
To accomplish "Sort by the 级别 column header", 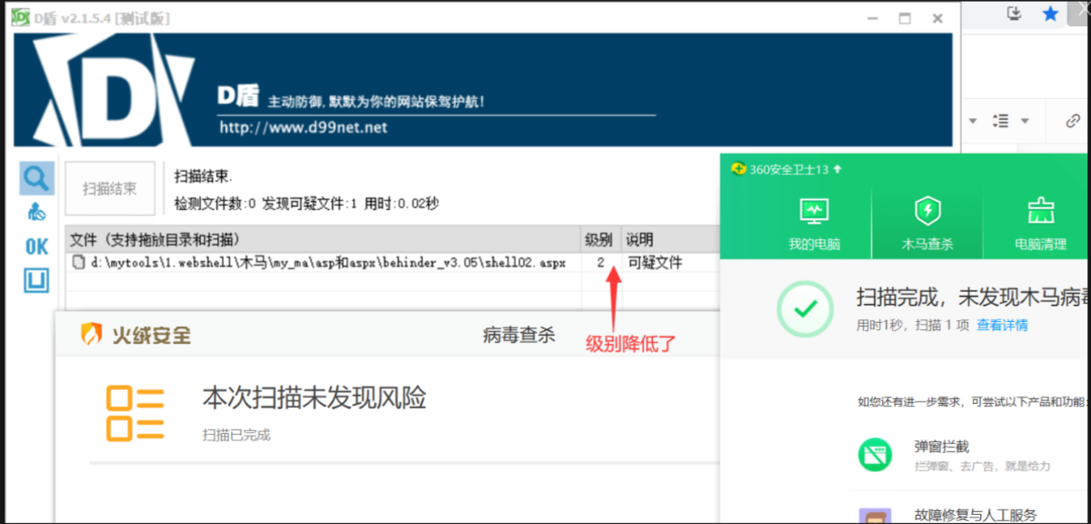I will coord(598,239).
